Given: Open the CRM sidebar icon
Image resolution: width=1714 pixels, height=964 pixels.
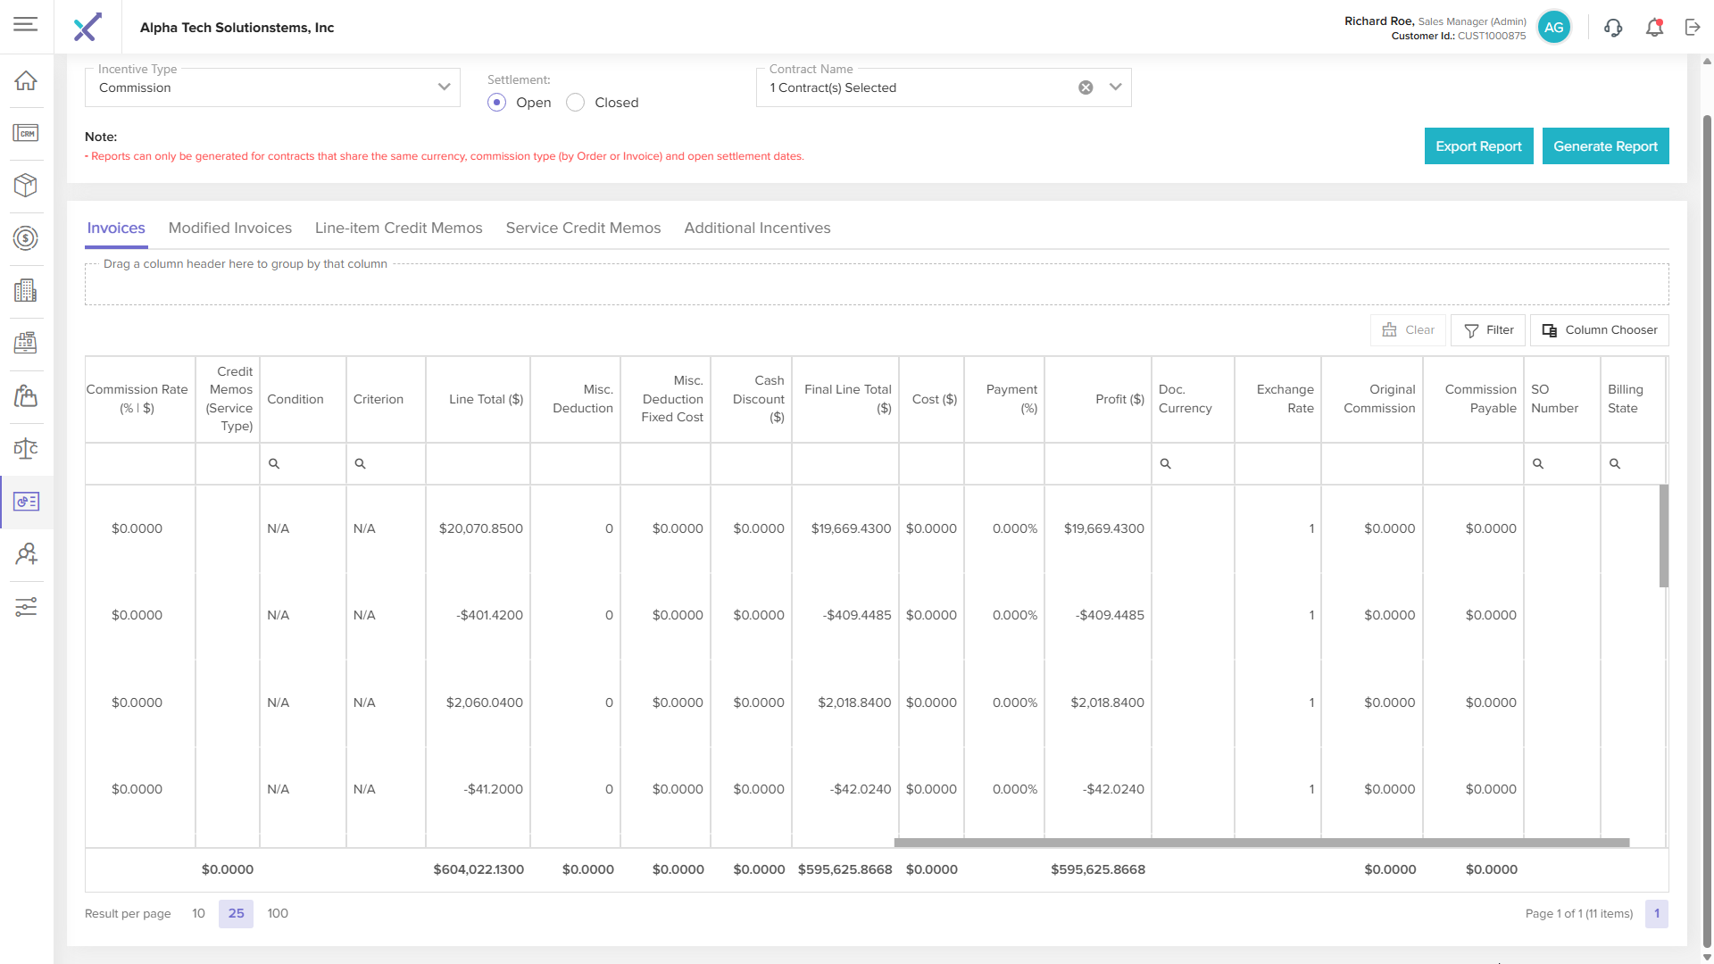Looking at the screenshot, I should [26, 133].
